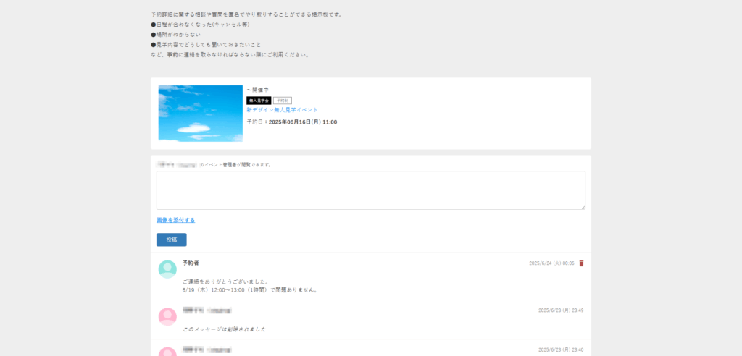
Task: Click the ～開催中 status text
Action: (258, 89)
